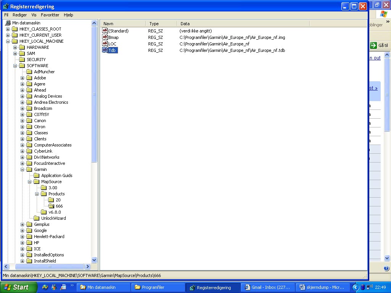The height and width of the screenshot is (293, 391).
Task: Select the Canon registry key
Action: click(x=40, y=121)
